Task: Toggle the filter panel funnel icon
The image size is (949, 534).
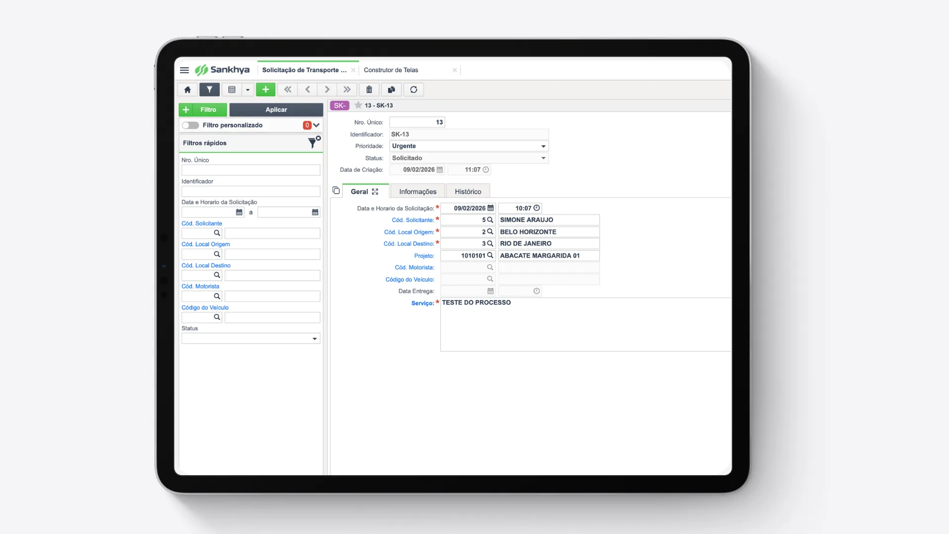Action: tap(210, 89)
